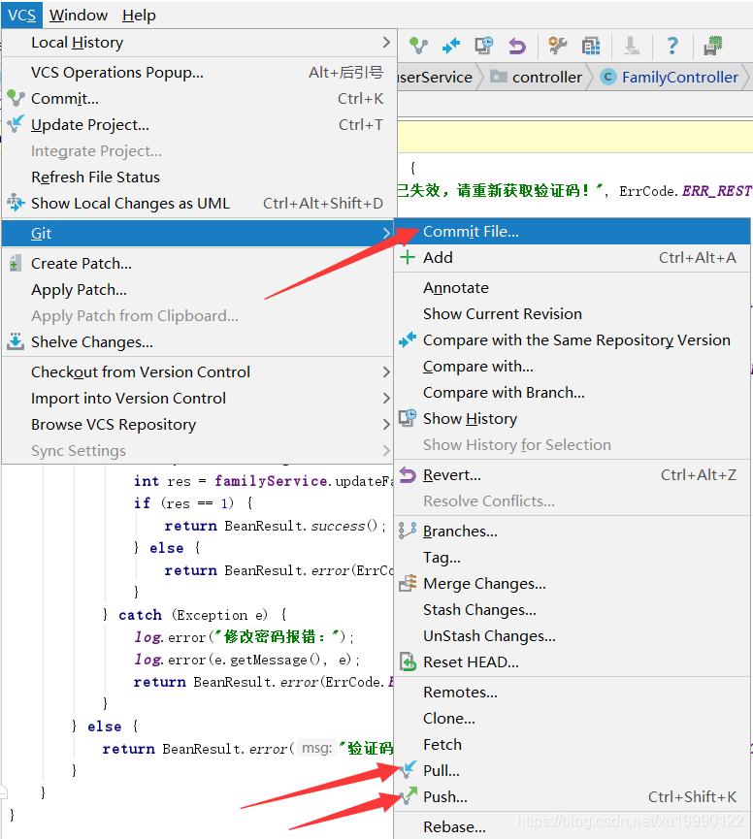Click the 'catch (Exception e)' code line
753x839 pixels.
[195, 615]
